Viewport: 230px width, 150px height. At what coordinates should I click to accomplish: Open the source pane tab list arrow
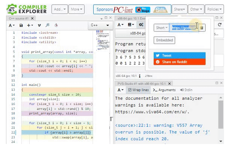tap(101, 19)
